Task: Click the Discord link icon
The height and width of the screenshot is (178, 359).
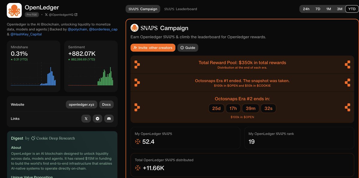Action: click(x=109, y=119)
